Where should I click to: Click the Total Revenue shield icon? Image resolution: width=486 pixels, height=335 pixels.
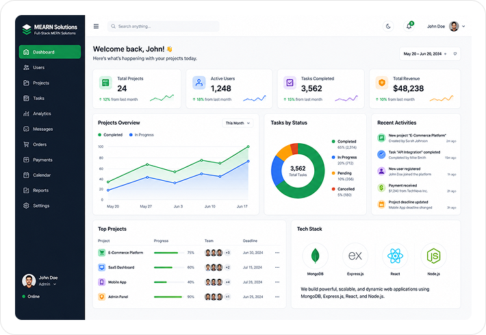pos(382,83)
